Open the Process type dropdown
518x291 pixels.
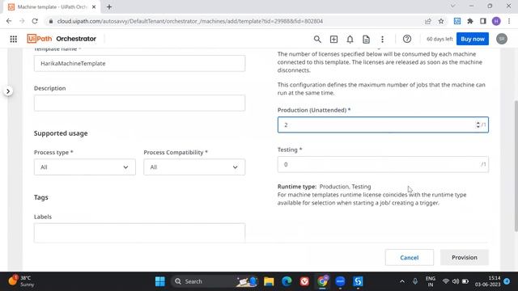coord(84,167)
